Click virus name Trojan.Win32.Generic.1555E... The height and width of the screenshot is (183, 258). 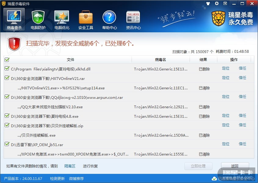tap(161, 154)
